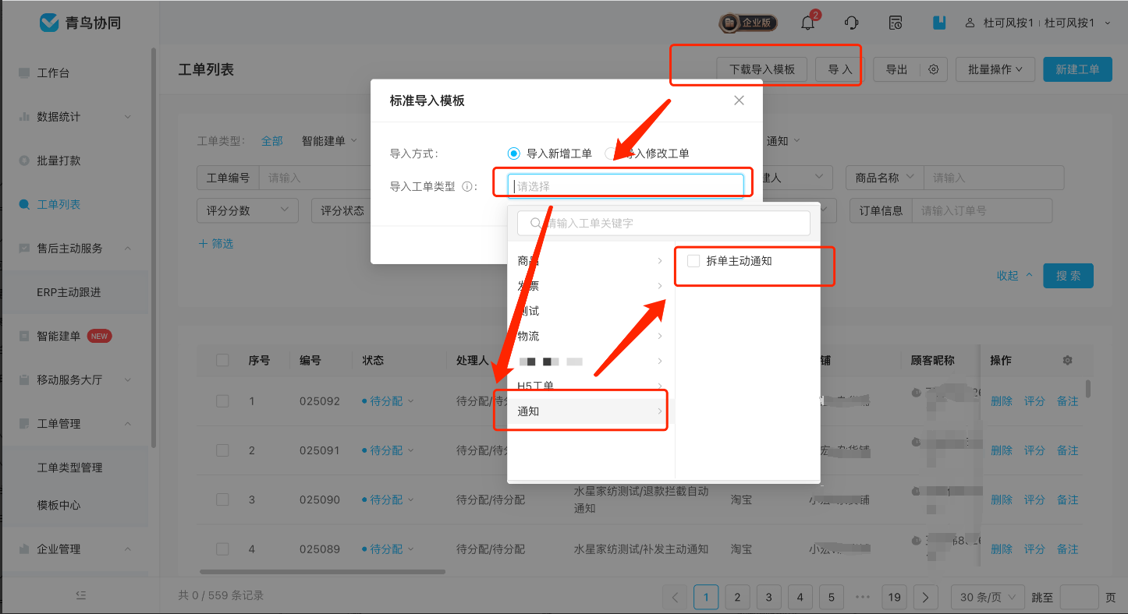Click the 企业管理 sidebar icon

click(x=24, y=549)
